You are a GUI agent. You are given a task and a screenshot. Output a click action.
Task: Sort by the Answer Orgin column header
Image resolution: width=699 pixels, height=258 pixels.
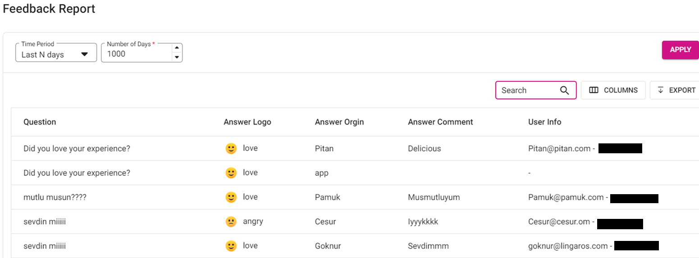[339, 122]
